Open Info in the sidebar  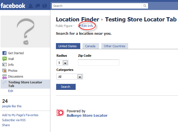pyautogui.click(x=11, y=65)
